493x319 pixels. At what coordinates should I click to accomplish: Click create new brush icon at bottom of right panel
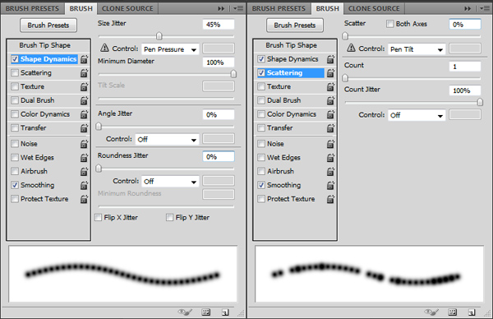point(472,312)
